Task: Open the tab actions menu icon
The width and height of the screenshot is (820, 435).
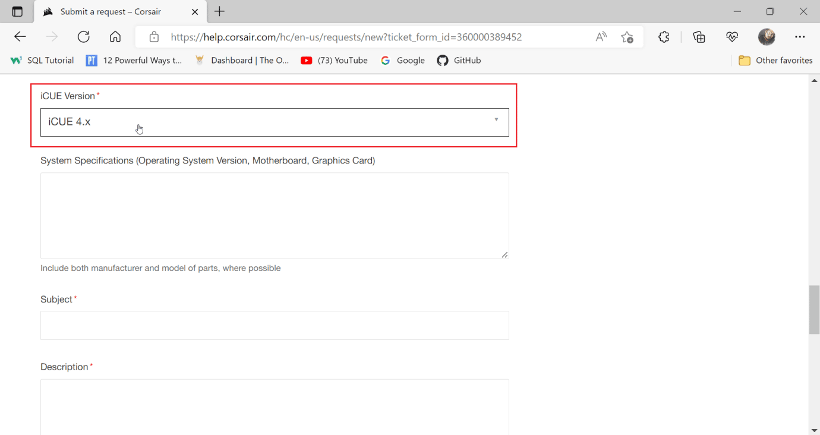Action: pos(17,12)
